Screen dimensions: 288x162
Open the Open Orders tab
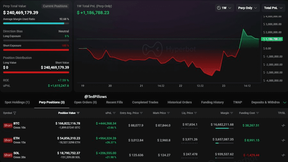tap(85, 102)
